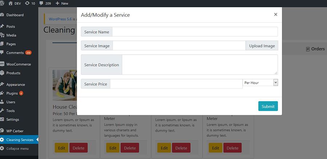Click into the Service Name field

pyautogui.click(x=195, y=32)
